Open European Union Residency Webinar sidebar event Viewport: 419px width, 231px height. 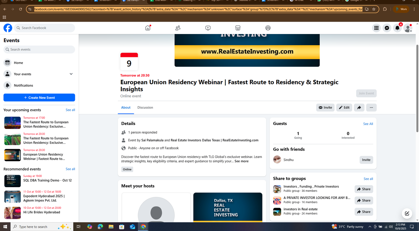[x=39, y=155]
